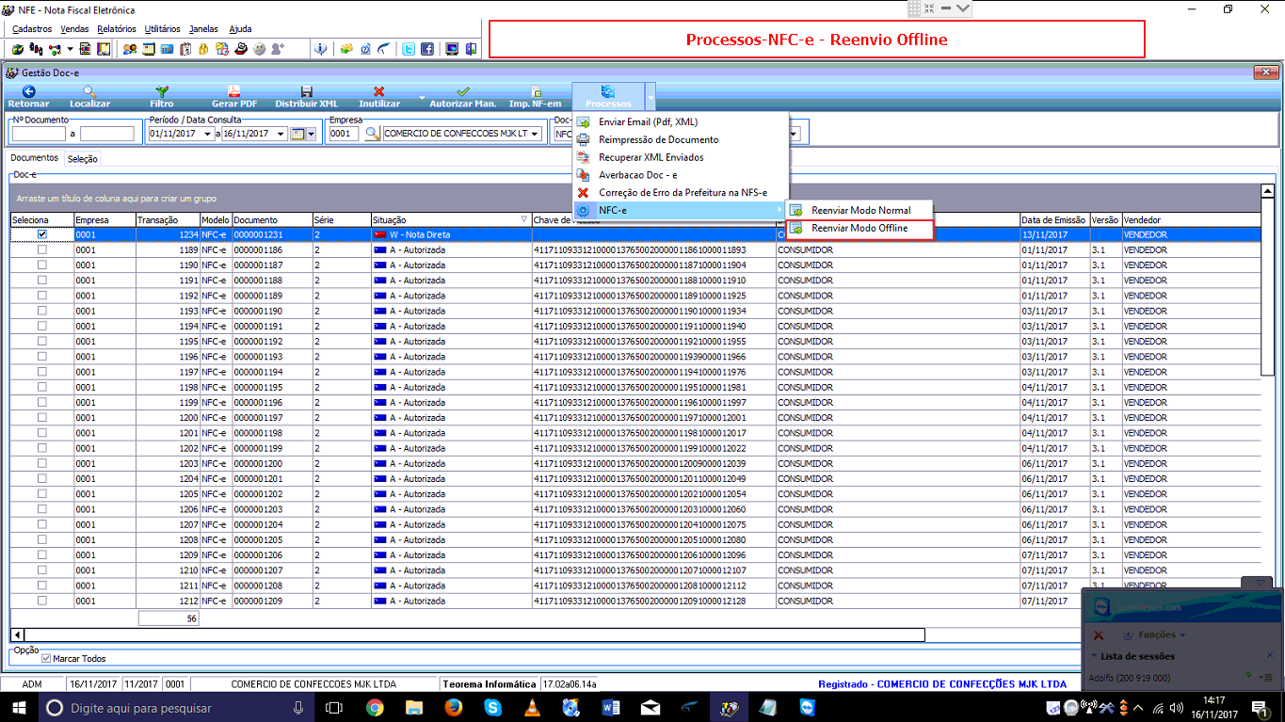Select Recuperar XML Enviados menu entry
Viewport: 1285px width, 722px height.
click(680, 157)
